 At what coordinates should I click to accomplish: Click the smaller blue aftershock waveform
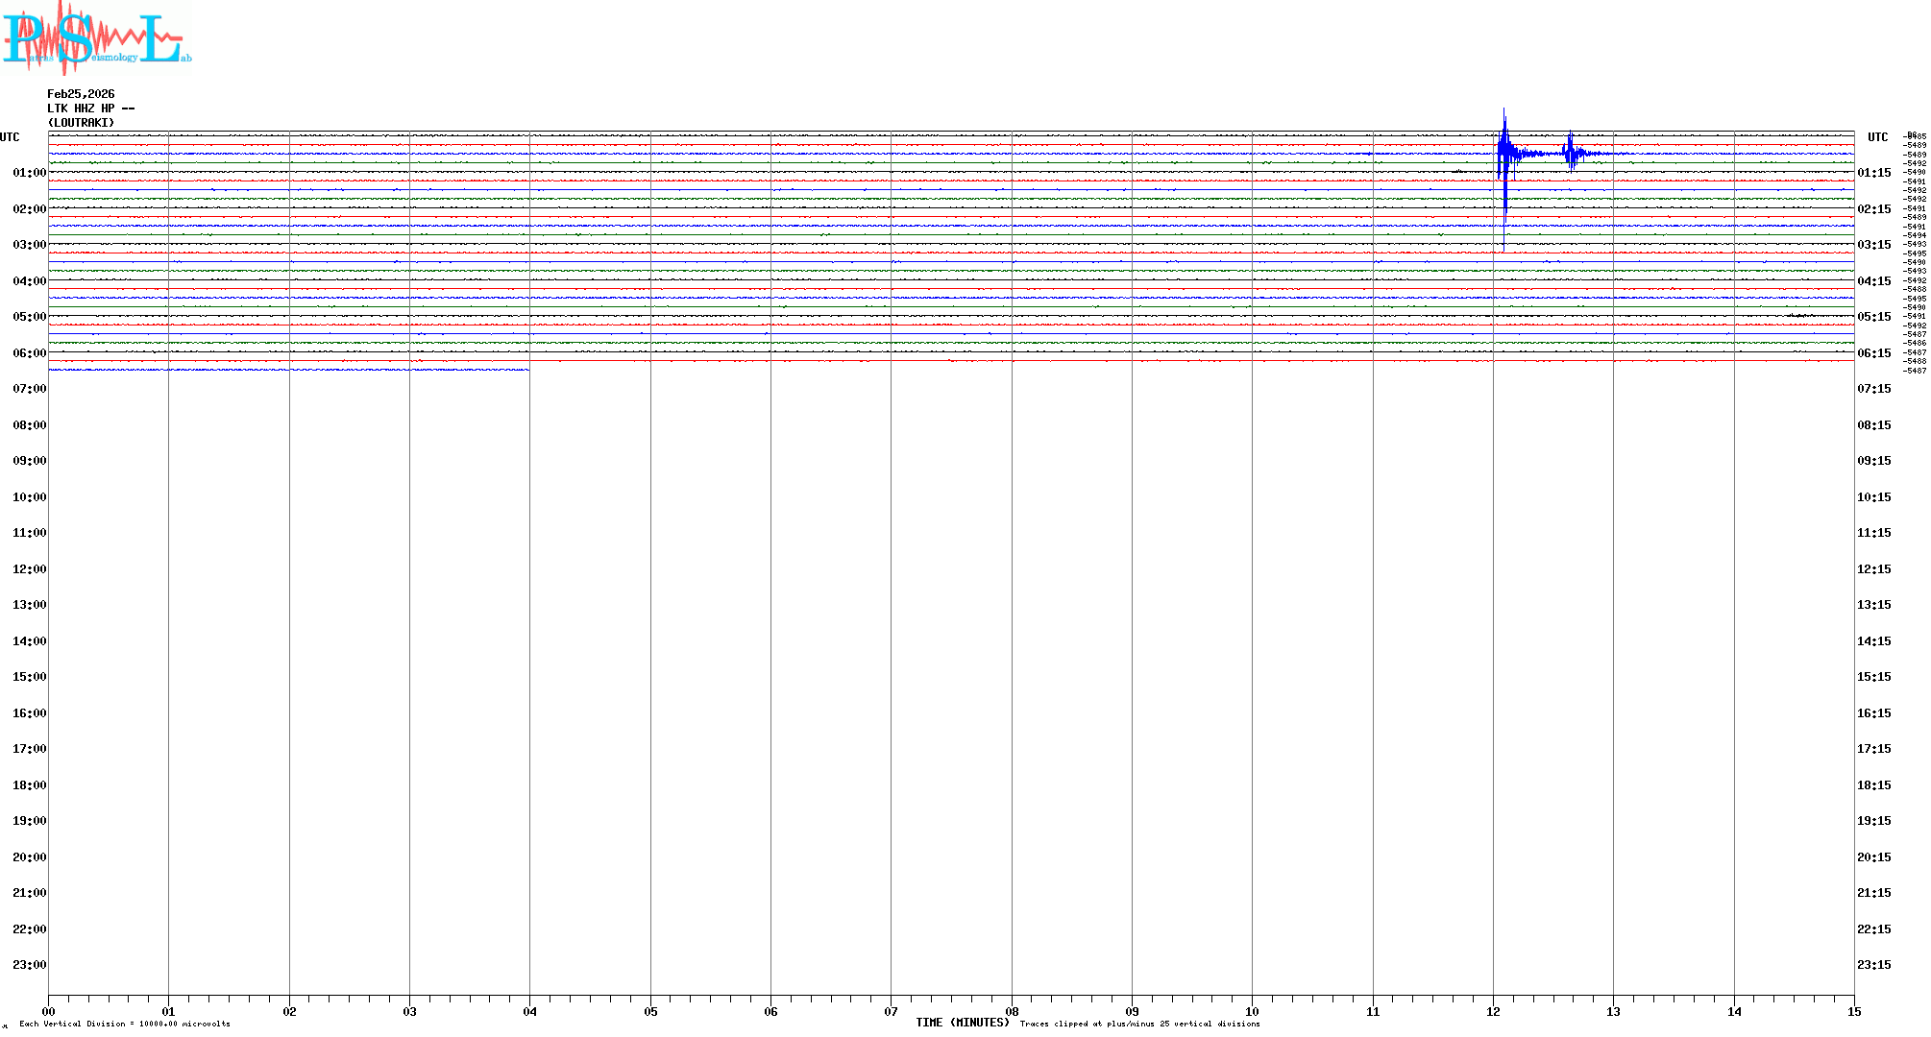point(1571,153)
